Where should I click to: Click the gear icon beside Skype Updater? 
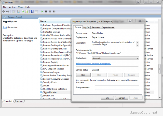tap(41, 92)
